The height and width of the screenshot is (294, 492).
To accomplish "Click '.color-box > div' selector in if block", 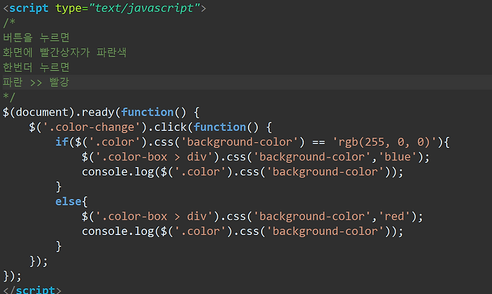I will coord(154,156).
